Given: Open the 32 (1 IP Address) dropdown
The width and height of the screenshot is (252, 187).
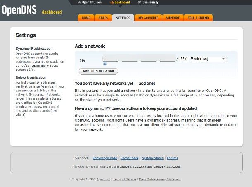Looking at the screenshot, I should pyautogui.click(x=202, y=59).
